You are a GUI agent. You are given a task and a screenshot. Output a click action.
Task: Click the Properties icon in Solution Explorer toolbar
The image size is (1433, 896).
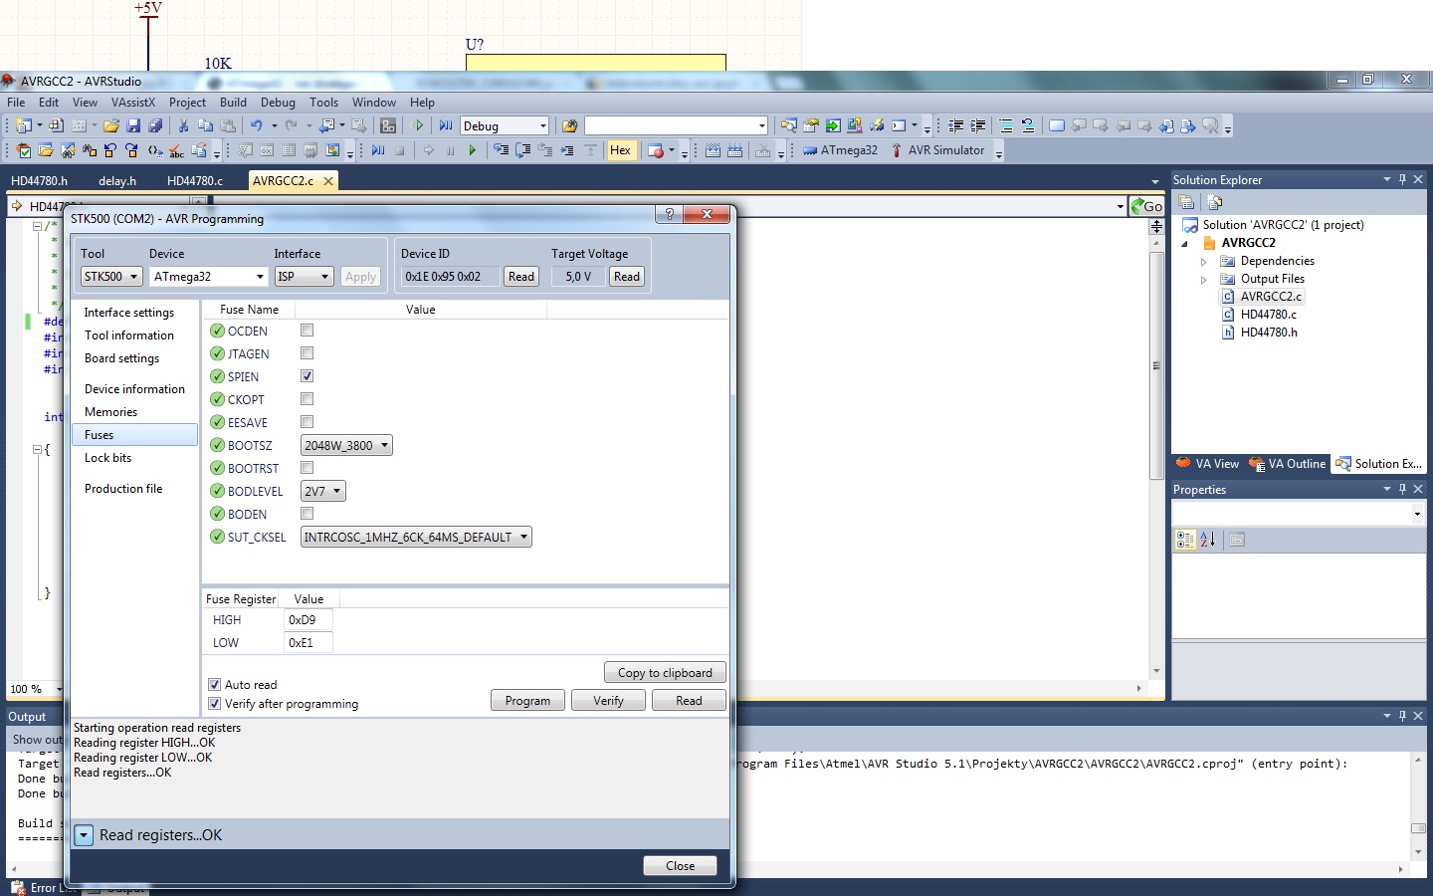tap(1186, 201)
